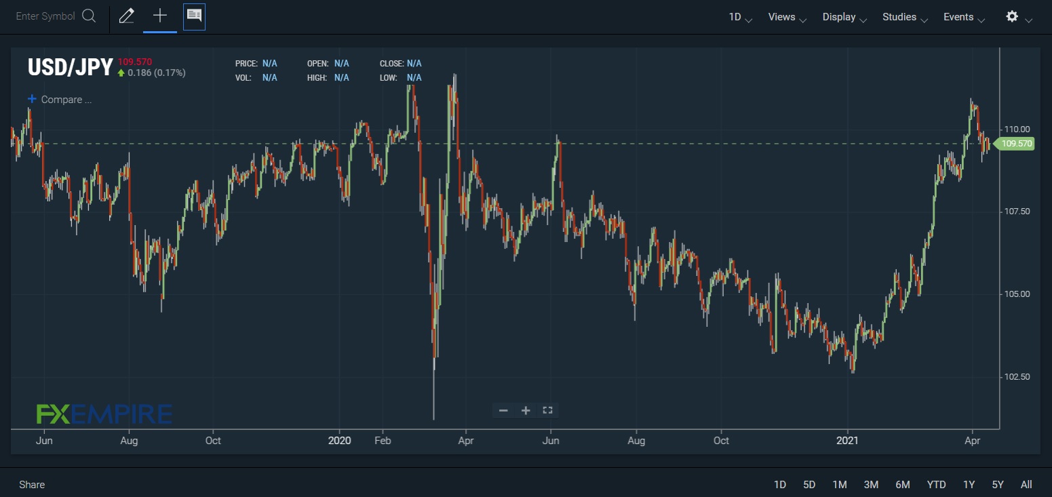This screenshot has height=497, width=1052.
Task: Expand the Display dropdown menu
Action: click(x=844, y=18)
